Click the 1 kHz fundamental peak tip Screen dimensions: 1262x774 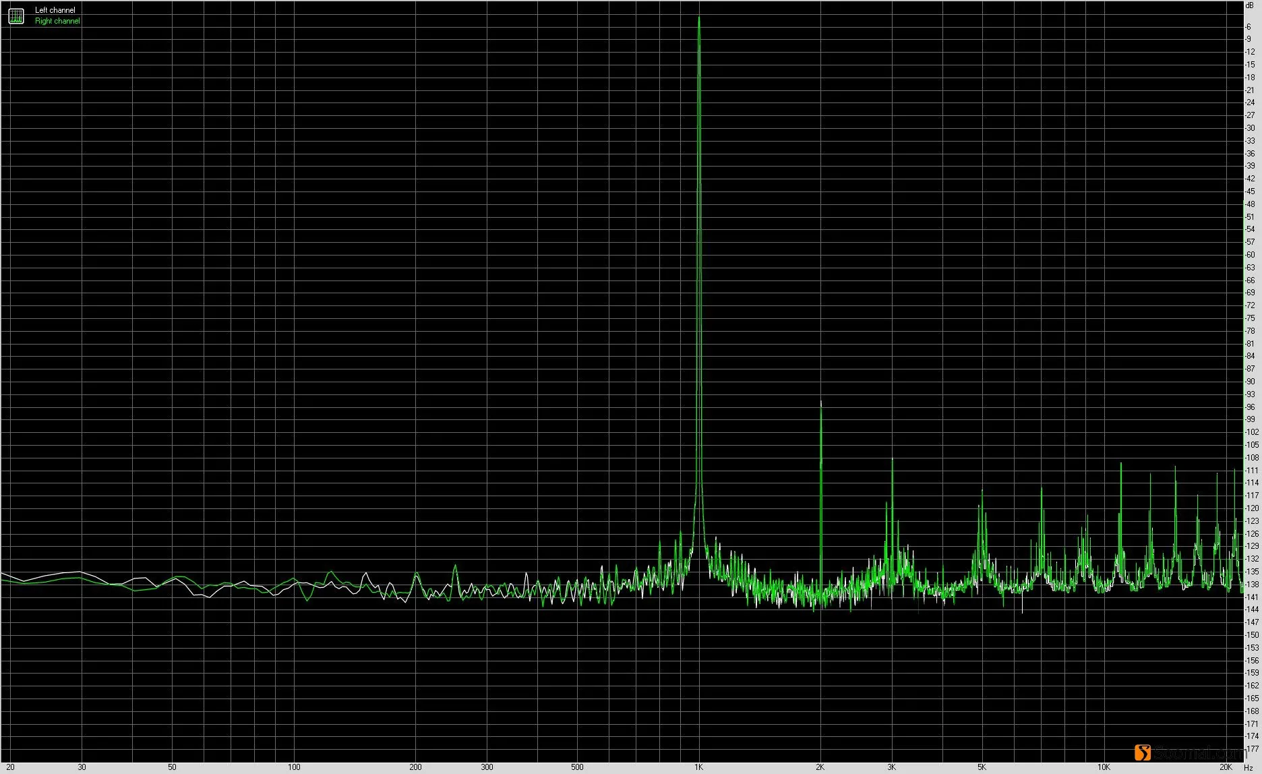point(699,18)
